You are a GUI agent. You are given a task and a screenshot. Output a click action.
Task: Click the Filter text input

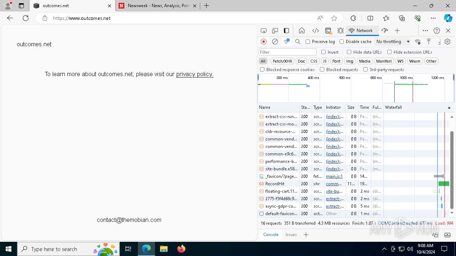(287, 52)
